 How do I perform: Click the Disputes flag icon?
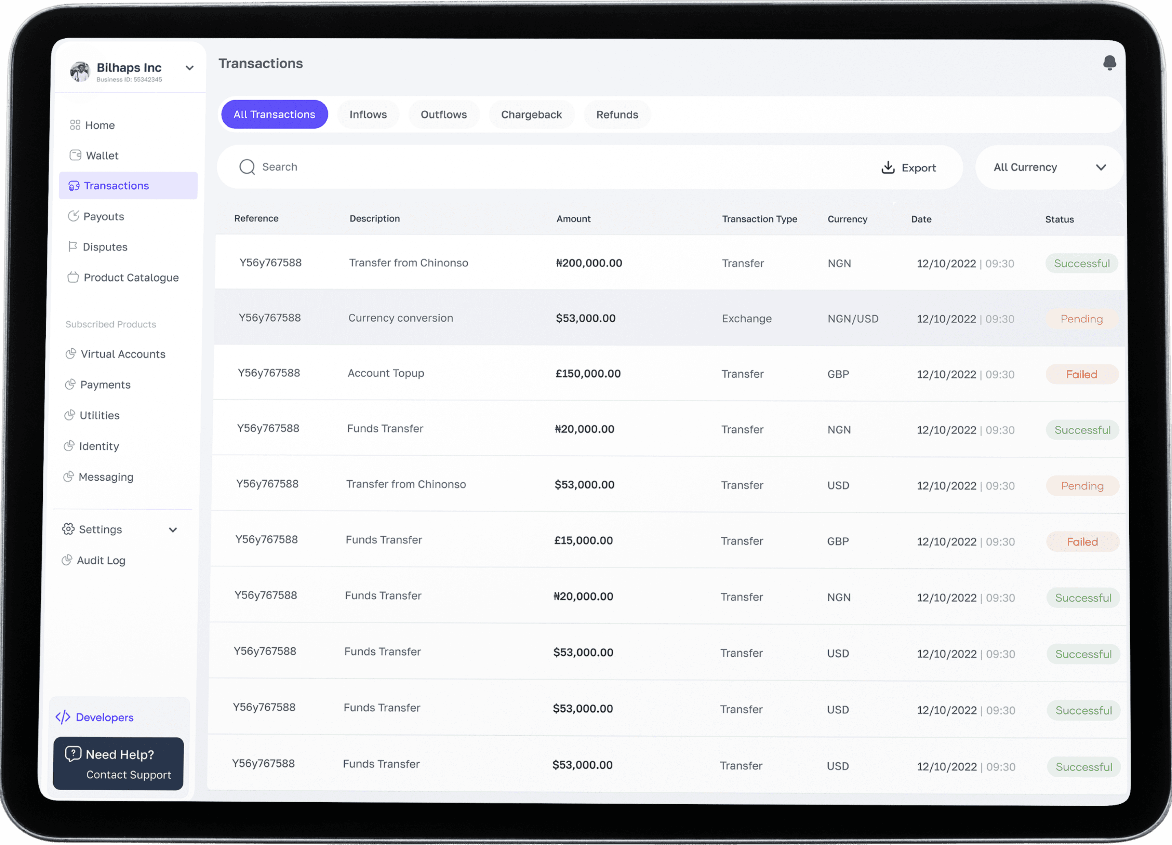click(x=73, y=246)
